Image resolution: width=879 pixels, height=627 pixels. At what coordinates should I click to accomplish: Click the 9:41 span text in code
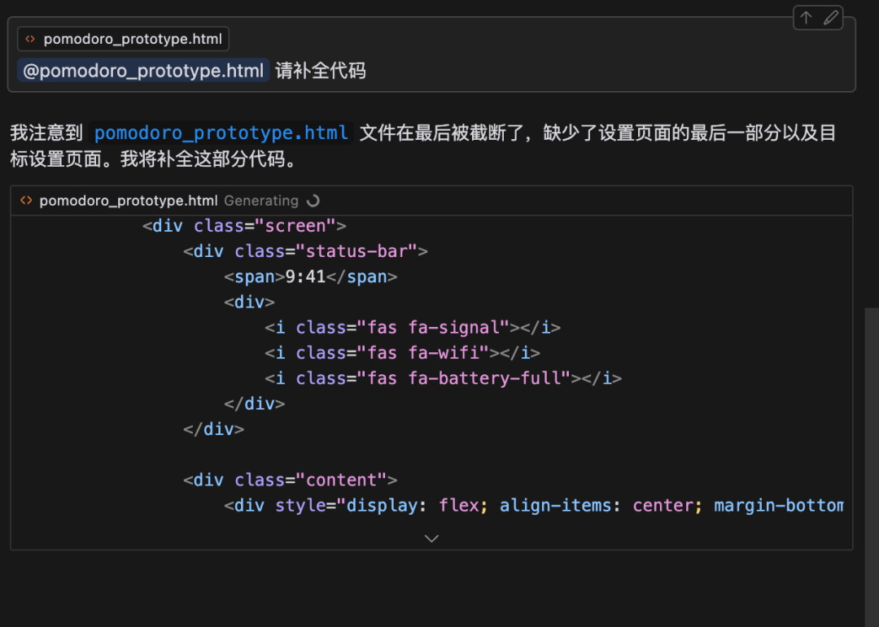(311, 276)
